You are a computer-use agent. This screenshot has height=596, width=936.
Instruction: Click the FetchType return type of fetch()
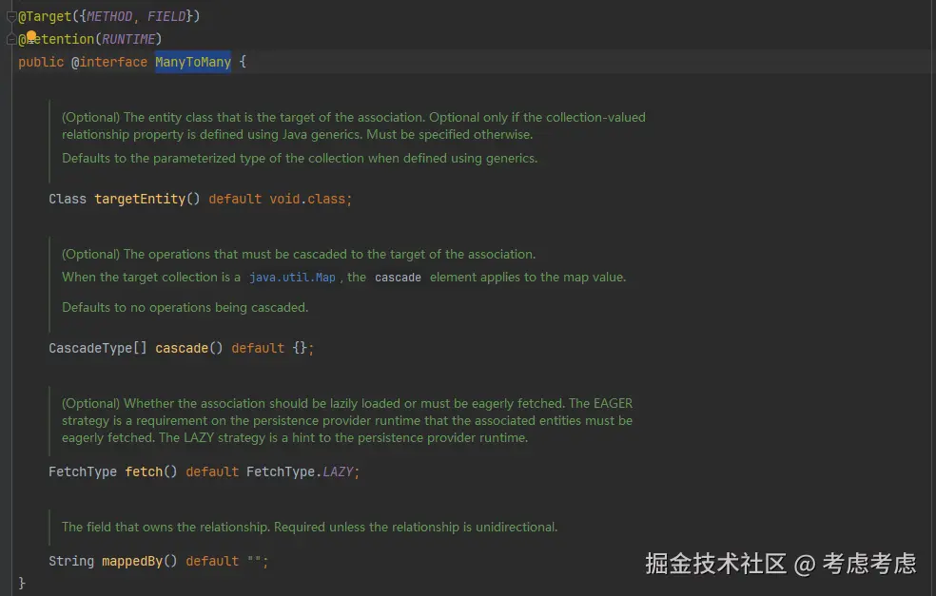83,471
